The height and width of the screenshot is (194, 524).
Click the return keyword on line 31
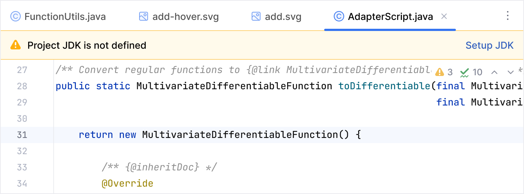96,135
